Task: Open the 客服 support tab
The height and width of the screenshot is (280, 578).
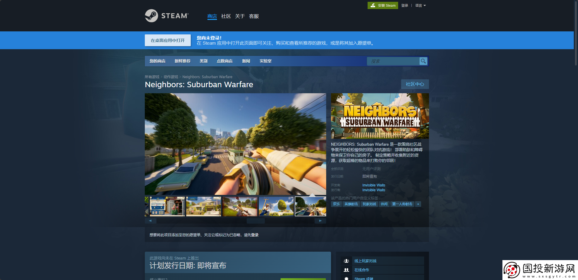Action: 254,16
